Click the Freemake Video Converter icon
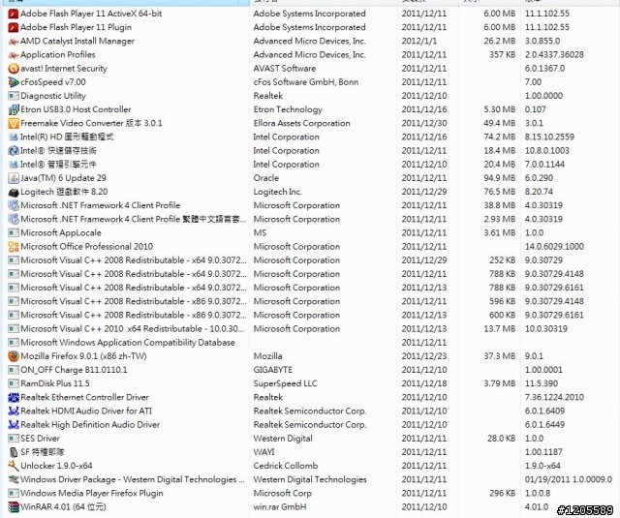Screen dimensions: 620x518 [14, 123]
